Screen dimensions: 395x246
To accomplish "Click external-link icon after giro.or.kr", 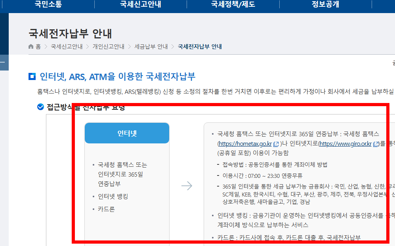I will 376,144.
